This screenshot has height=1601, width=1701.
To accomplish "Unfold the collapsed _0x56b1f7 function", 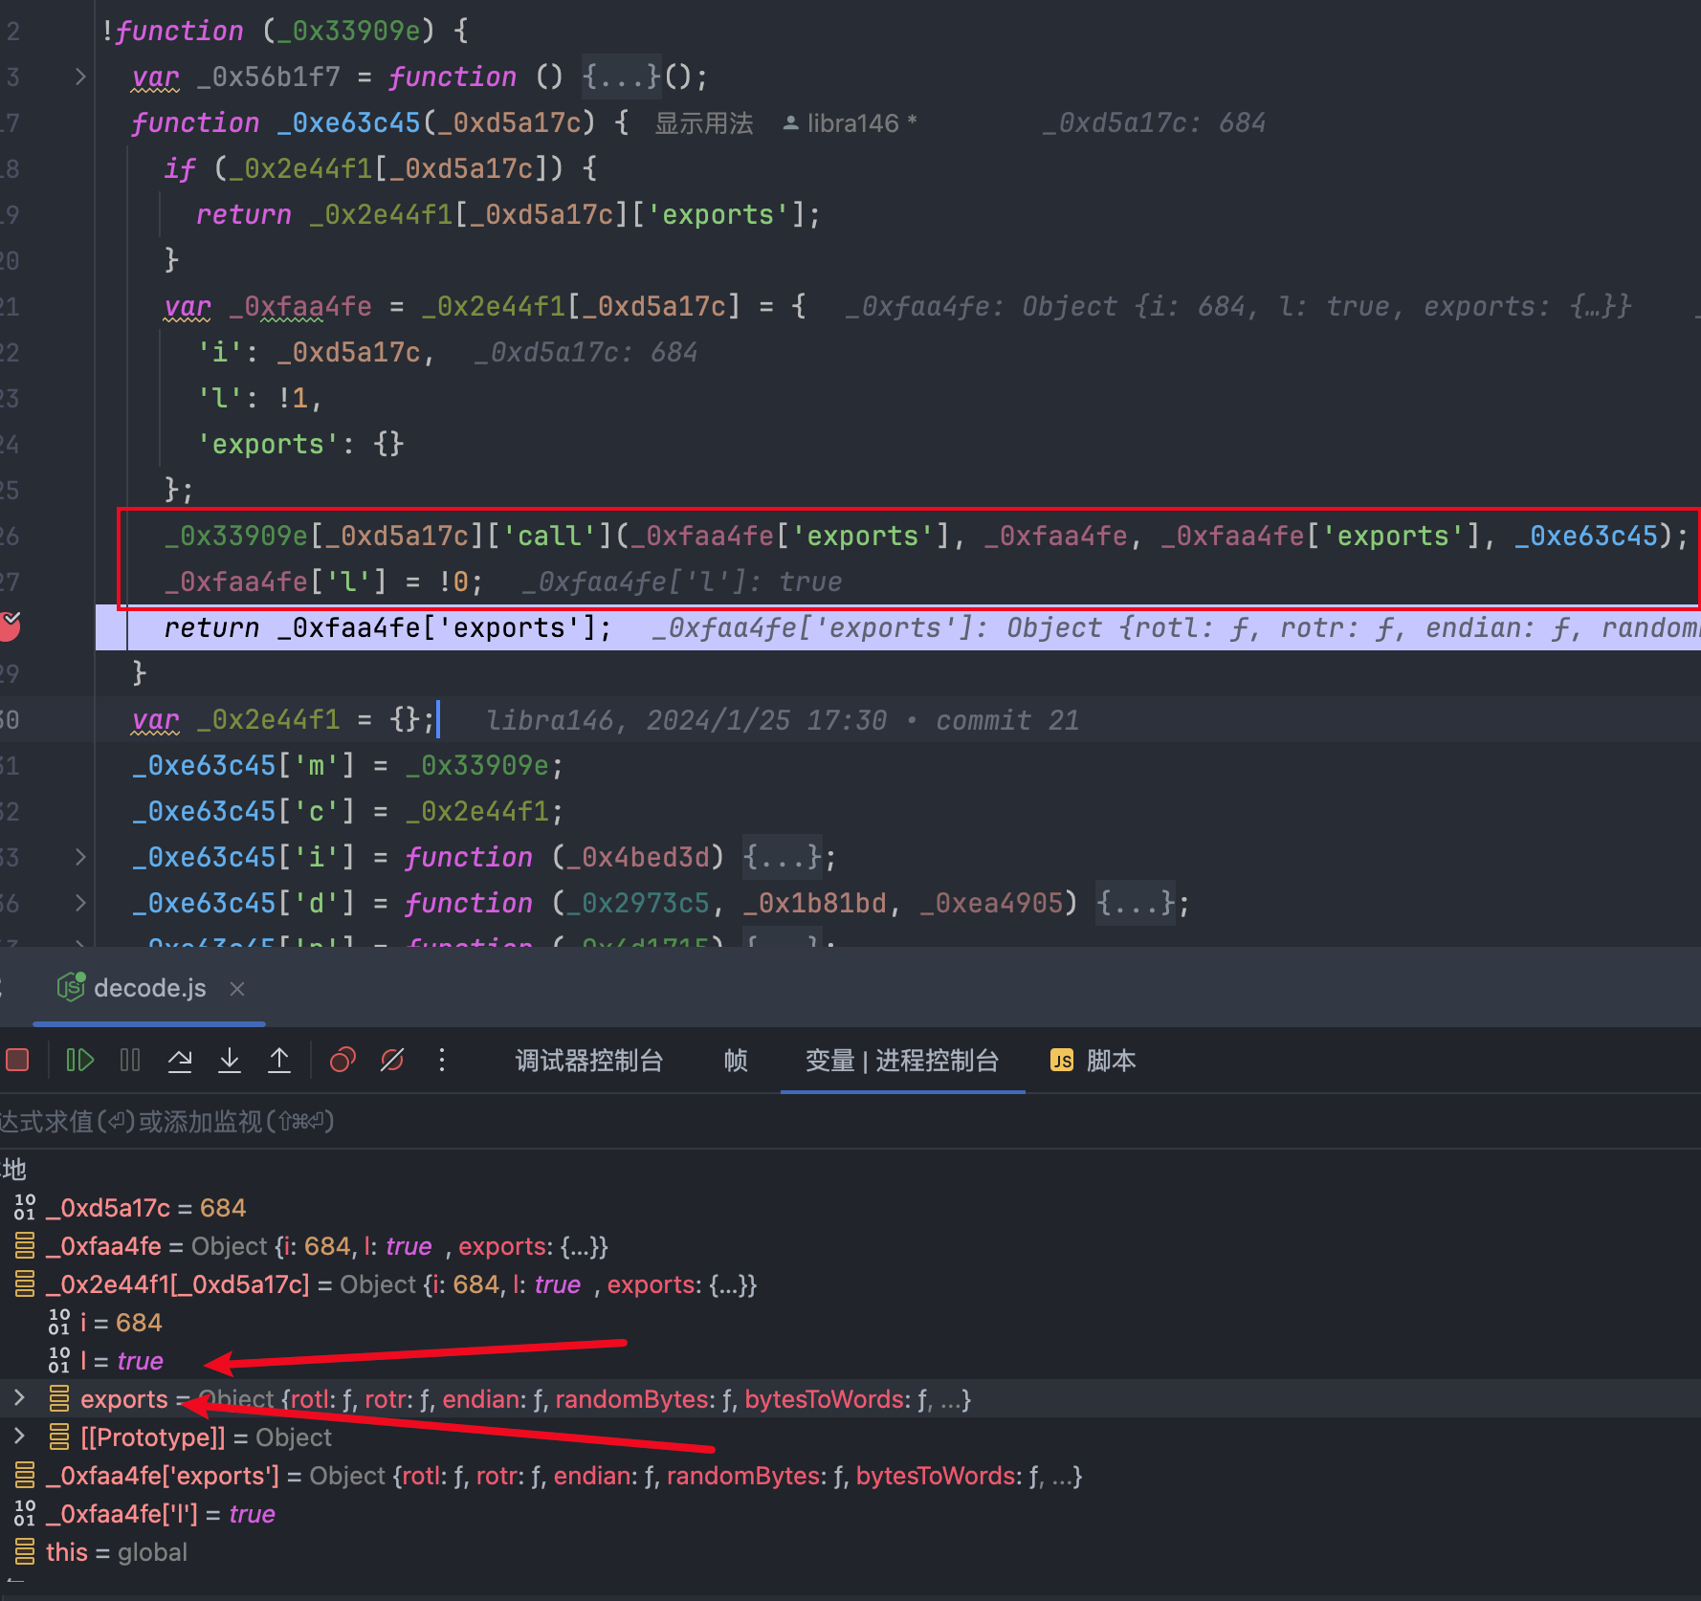I will [x=80, y=77].
